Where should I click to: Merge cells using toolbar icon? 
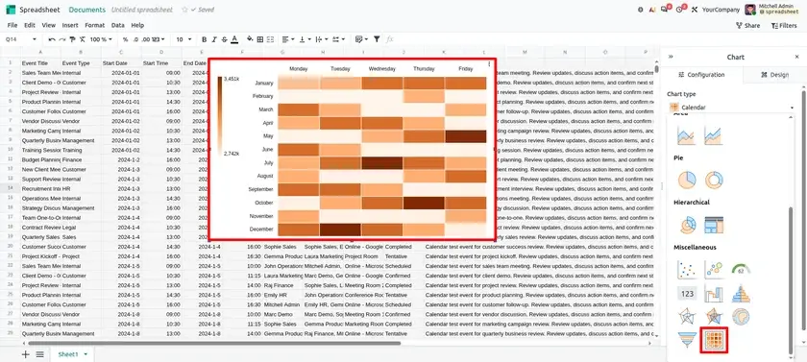coord(271,39)
